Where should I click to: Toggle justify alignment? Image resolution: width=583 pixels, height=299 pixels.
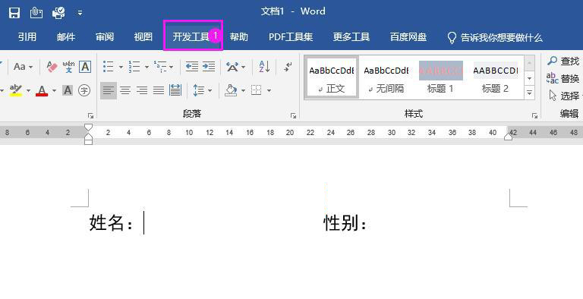click(x=159, y=90)
